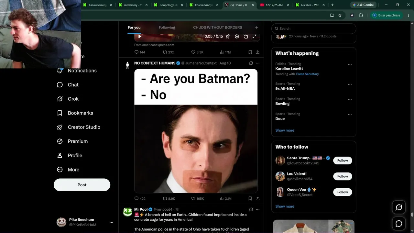Open more options on the Mr Pool post

point(258,209)
